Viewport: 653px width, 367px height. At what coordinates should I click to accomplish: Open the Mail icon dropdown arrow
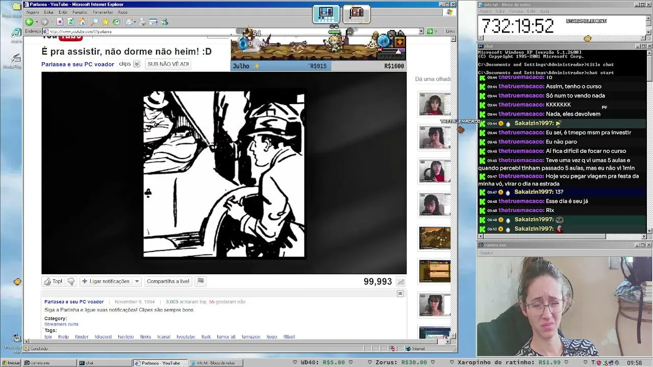tap(135, 22)
